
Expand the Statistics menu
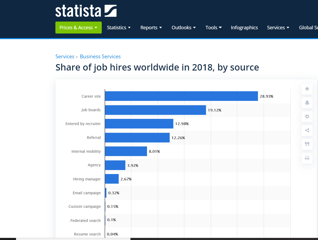(x=119, y=28)
